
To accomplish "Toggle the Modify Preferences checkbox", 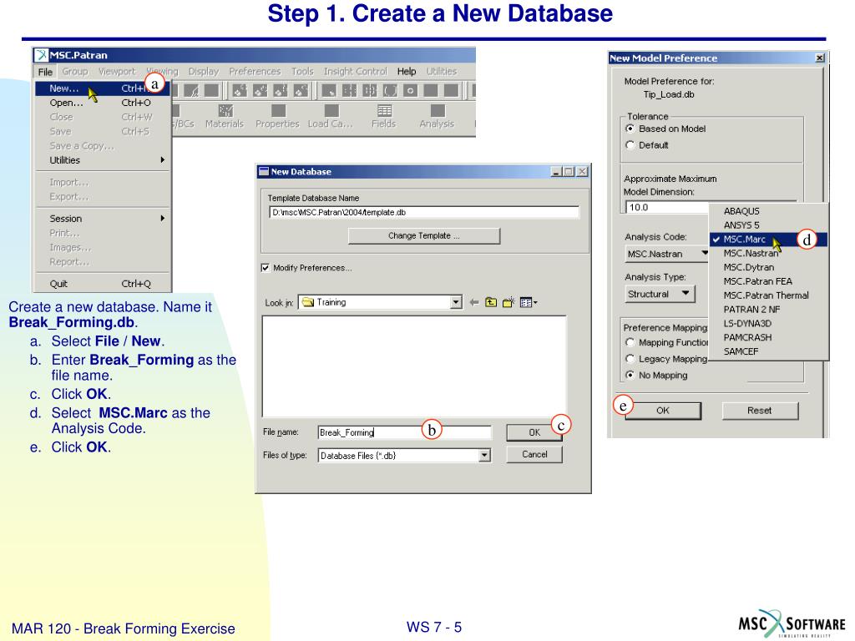I will coord(266,268).
